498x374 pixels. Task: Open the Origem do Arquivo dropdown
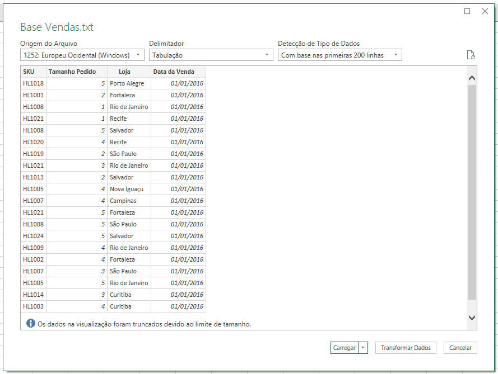point(82,55)
